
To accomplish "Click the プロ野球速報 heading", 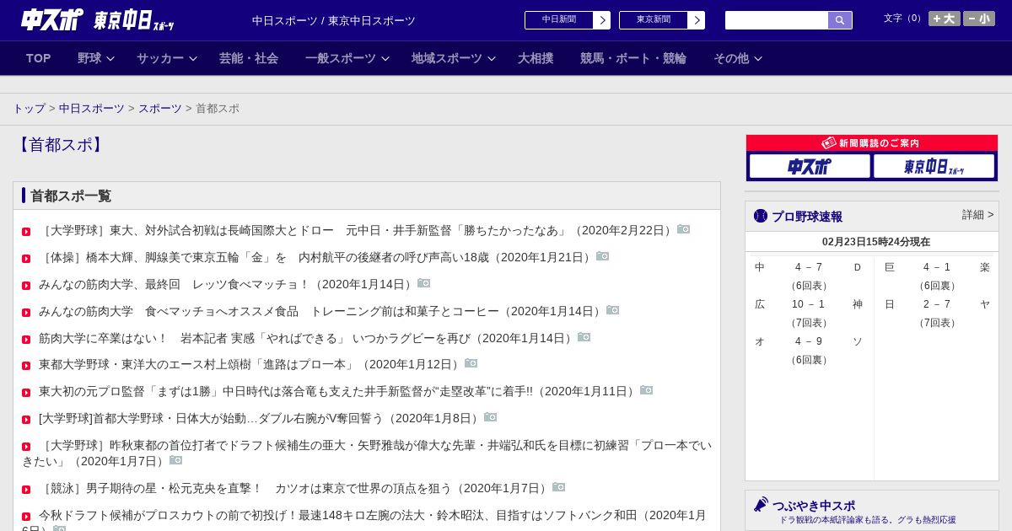I will click(x=807, y=217).
